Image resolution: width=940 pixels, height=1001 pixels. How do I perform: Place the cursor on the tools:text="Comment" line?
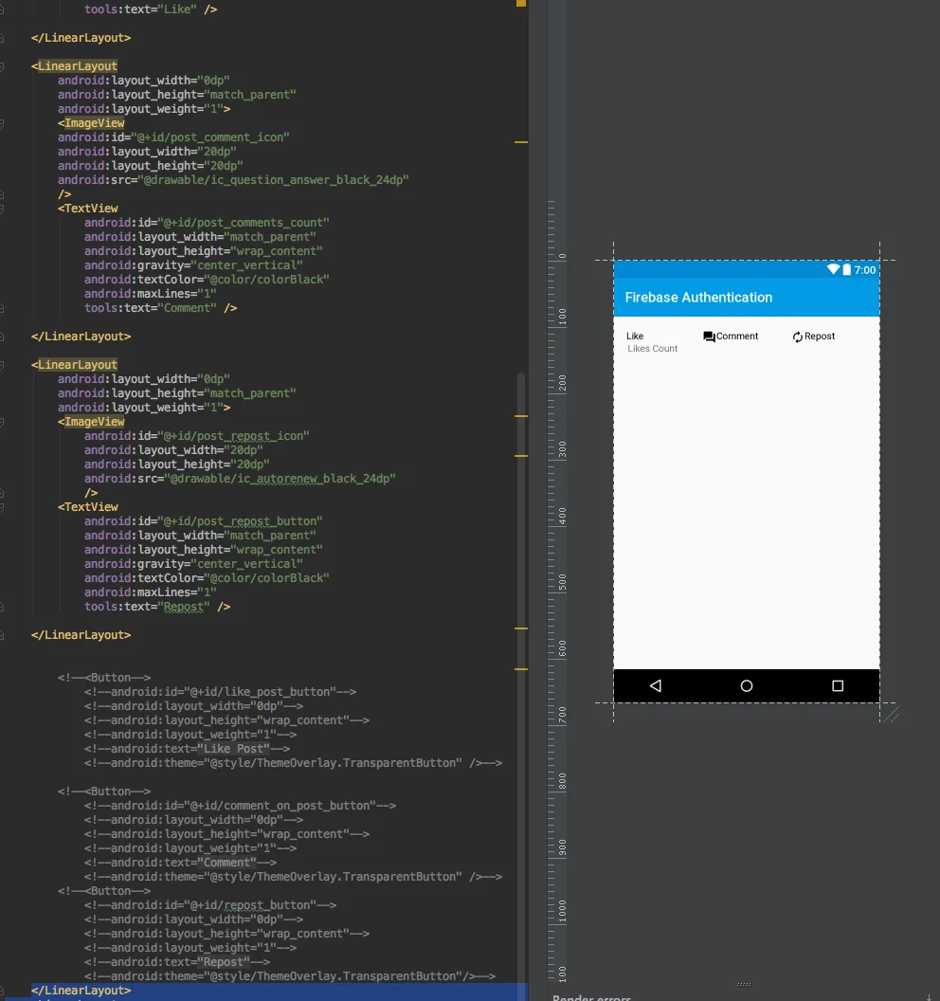pos(161,308)
